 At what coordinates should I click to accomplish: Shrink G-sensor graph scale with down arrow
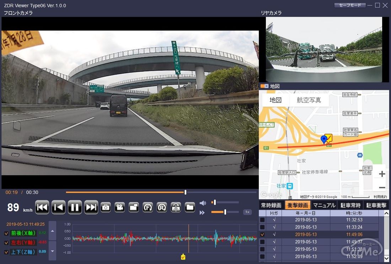point(52,251)
